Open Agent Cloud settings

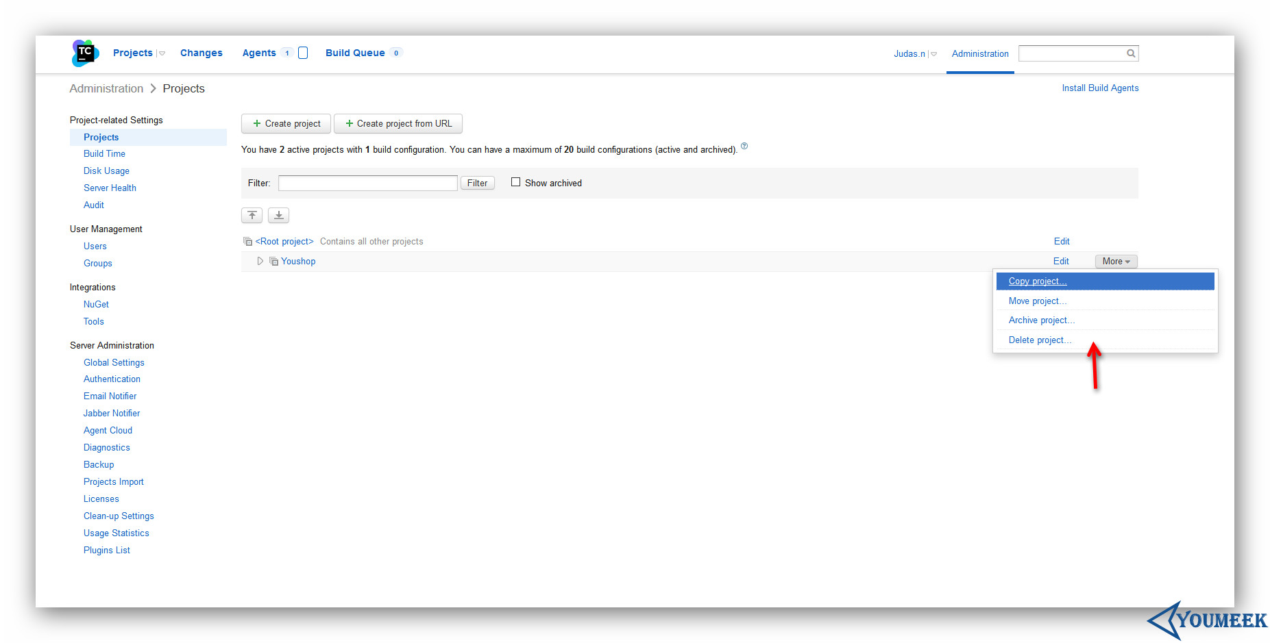pos(108,430)
